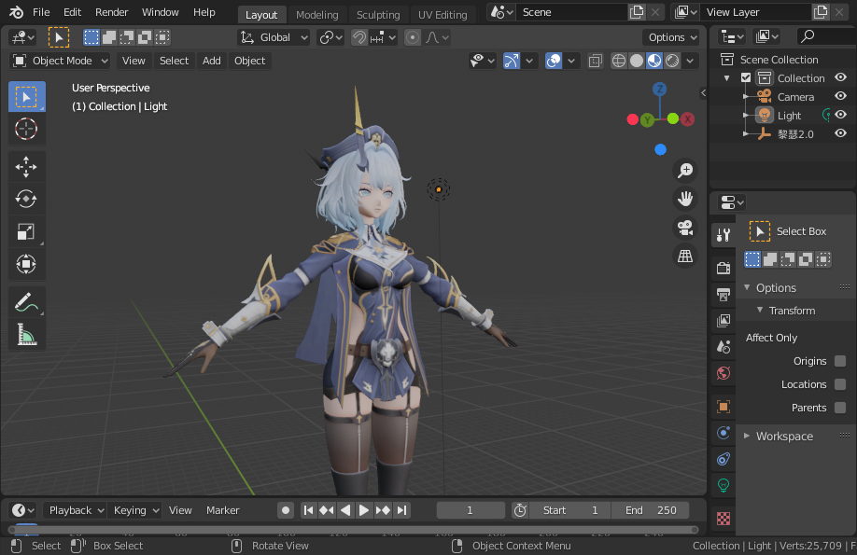Activate the Transform tool
The height and width of the screenshot is (555, 857).
point(26,264)
